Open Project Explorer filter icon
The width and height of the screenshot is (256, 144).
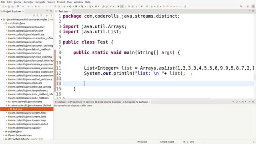(x=41, y=16)
